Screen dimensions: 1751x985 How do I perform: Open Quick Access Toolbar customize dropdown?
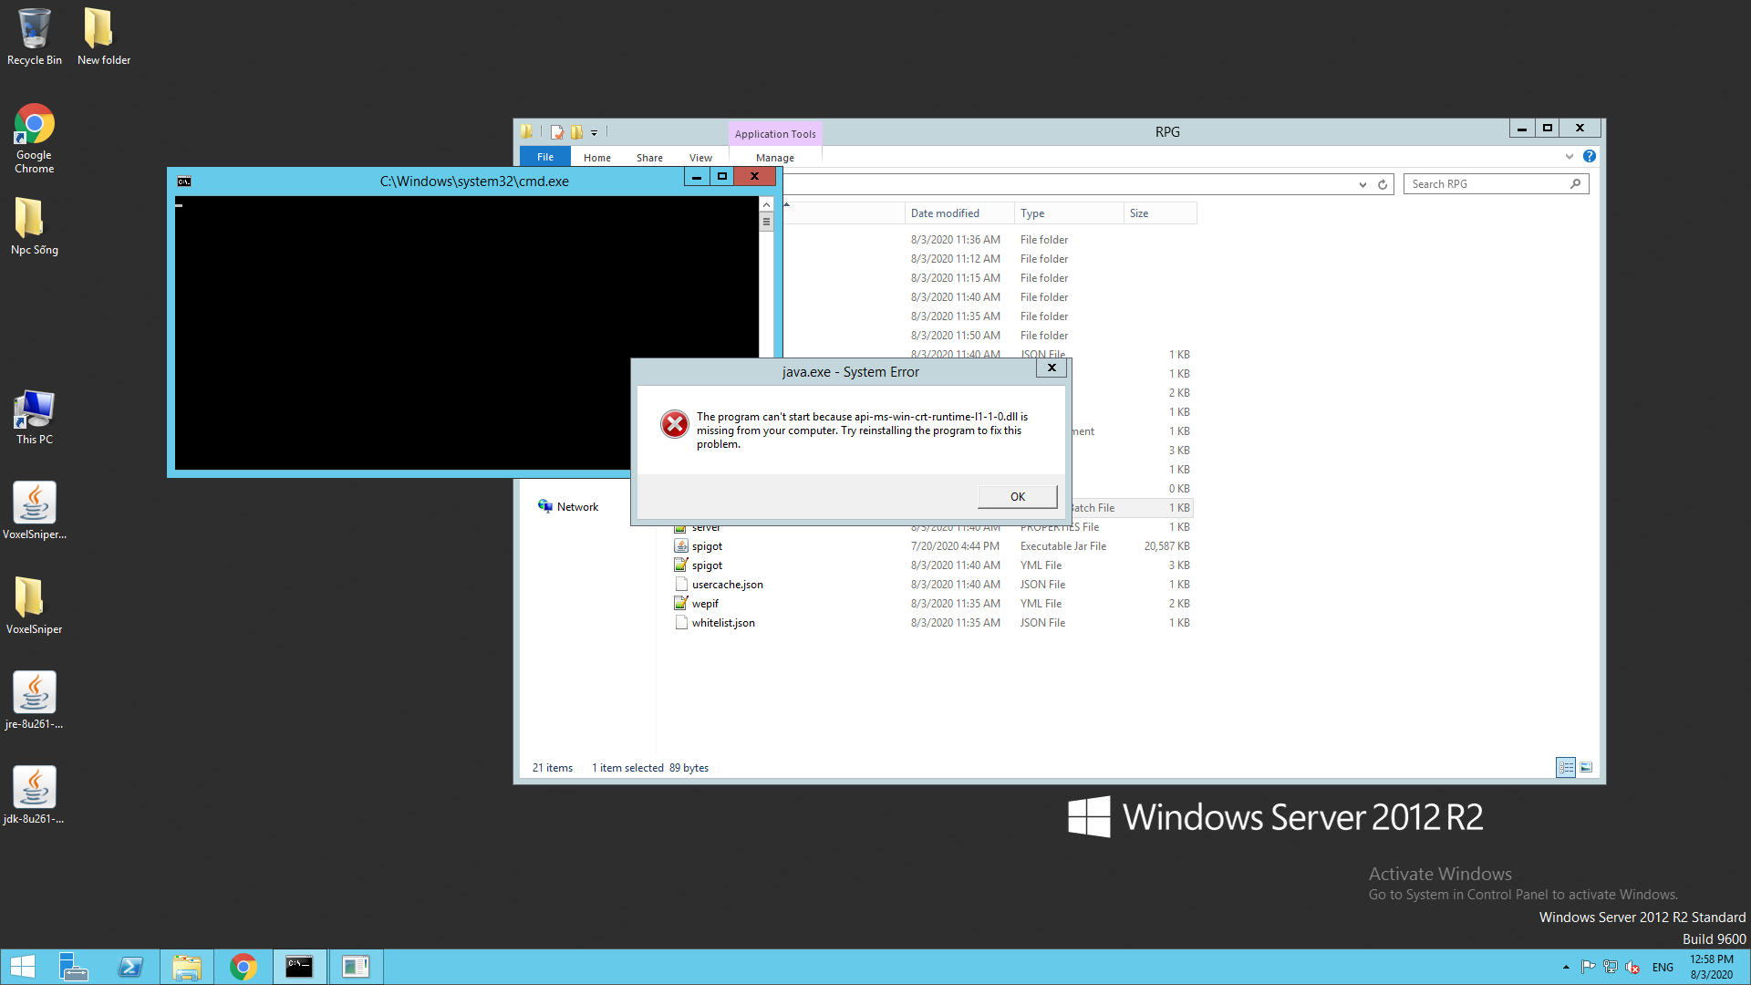click(594, 133)
